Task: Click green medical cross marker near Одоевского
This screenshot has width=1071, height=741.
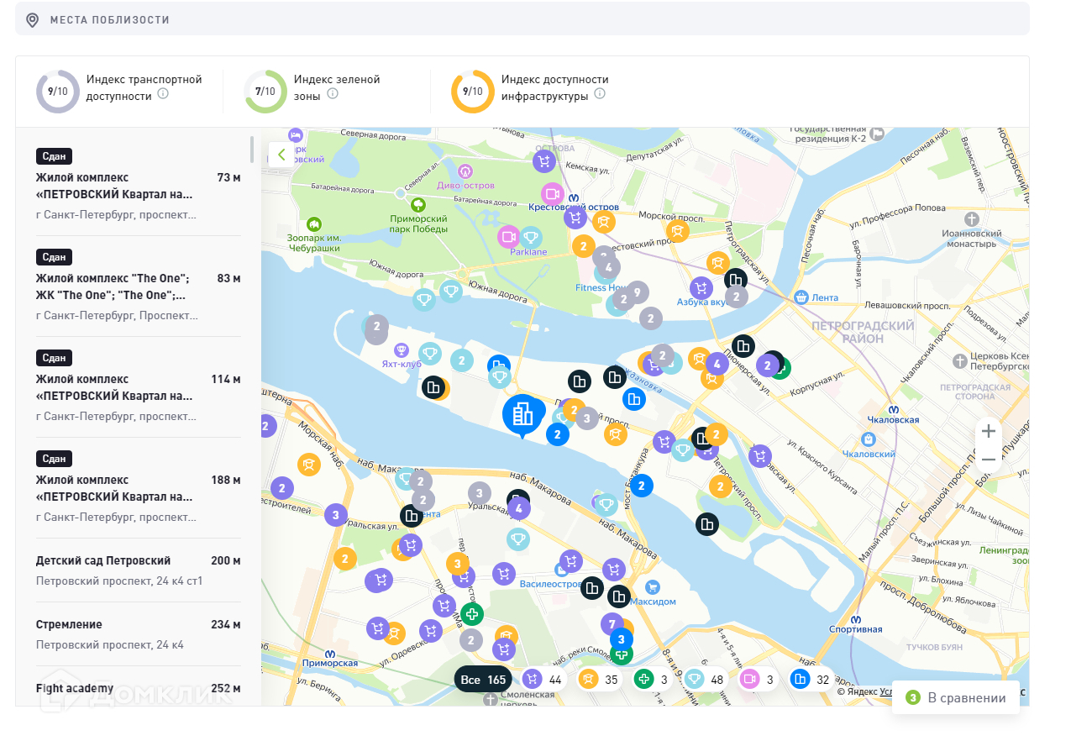Action: [x=472, y=614]
